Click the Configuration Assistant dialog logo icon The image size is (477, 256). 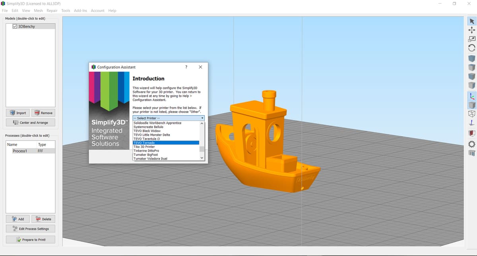click(94, 67)
